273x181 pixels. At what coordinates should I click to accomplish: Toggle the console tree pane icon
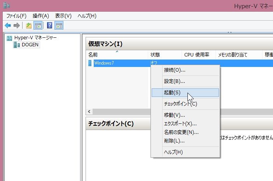pyautogui.click(x=38, y=26)
